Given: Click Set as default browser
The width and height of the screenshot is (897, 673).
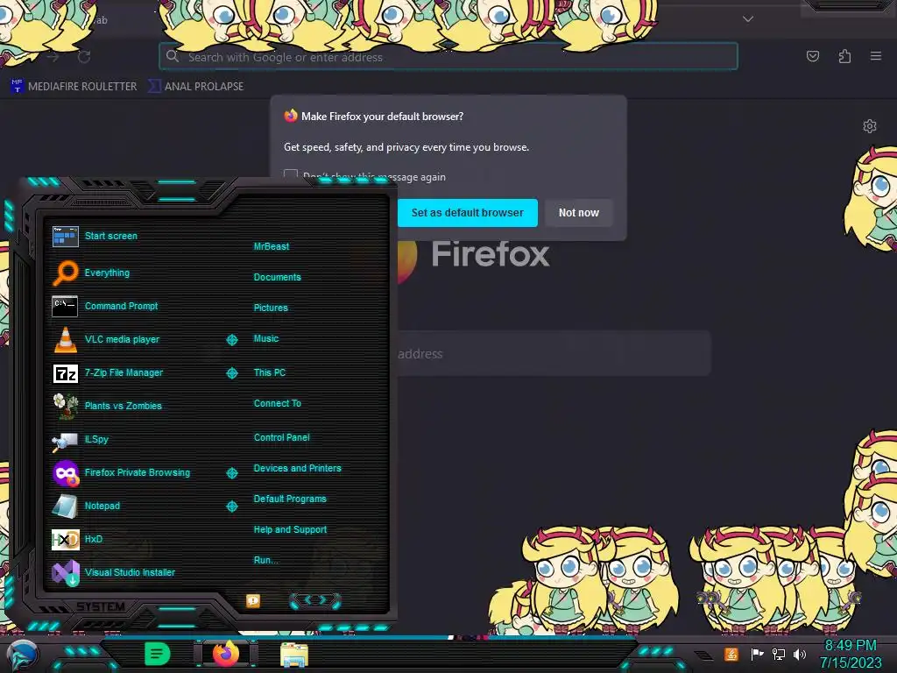Looking at the screenshot, I should click(x=468, y=213).
